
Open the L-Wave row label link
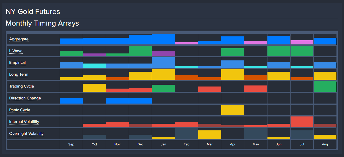16,51
